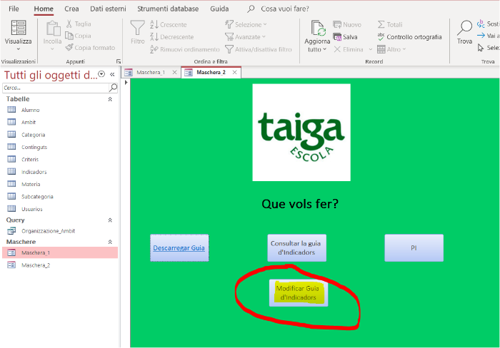500x348 pixels.
Task: Select Maschera_2 in navigation pane
Action: click(60, 265)
